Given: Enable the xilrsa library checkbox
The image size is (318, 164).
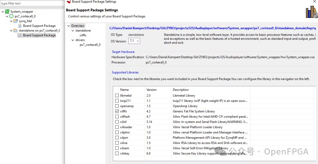Looking at the screenshot, I should 117,143.
